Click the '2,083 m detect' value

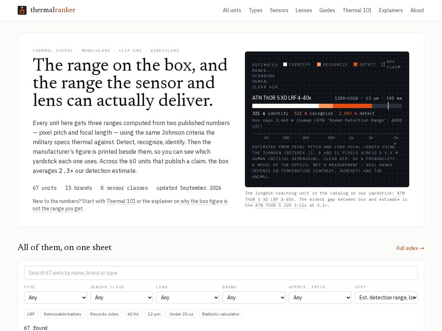[357, 113]
